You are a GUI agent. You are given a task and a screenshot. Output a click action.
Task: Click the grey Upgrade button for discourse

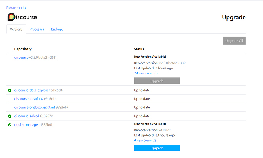click(x=157, y=81)
